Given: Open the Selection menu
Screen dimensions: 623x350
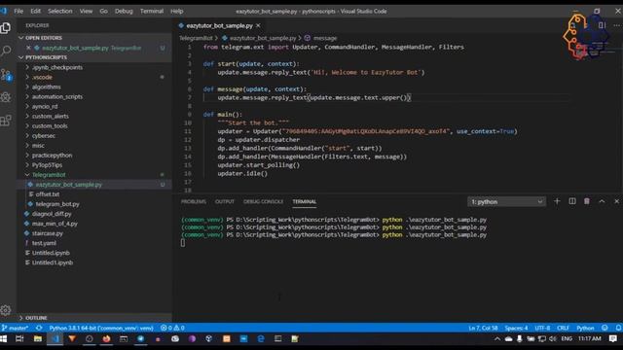Looking at the screenshot, I should pyautogui.click(x=60, y=11).
